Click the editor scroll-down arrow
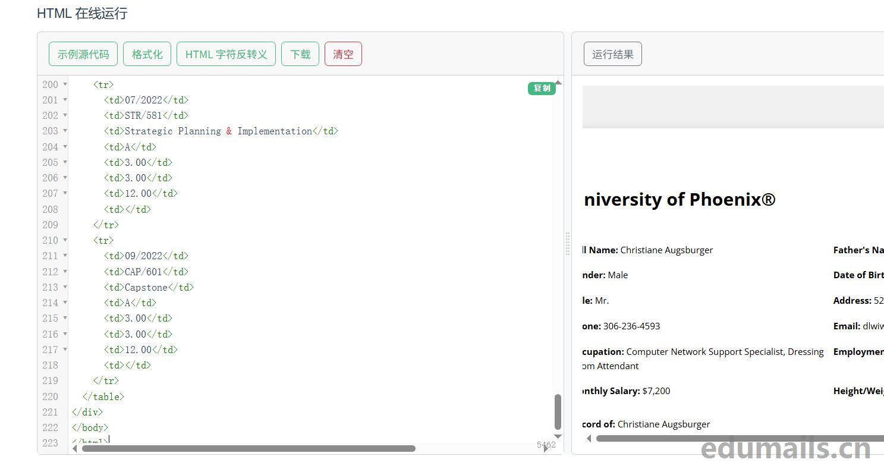This screenshot has width=884, height=472. 558,436
